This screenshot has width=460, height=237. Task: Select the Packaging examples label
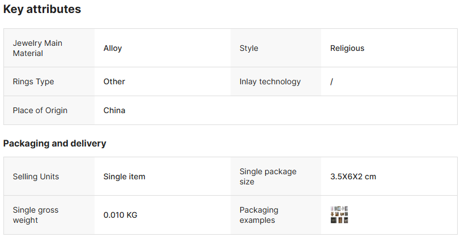259,215
